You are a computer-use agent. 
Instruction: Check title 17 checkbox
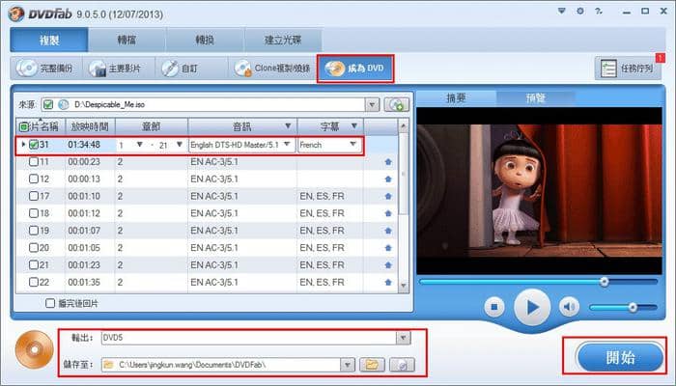point(34,196)
